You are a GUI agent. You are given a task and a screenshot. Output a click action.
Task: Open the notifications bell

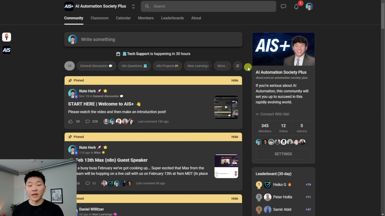pos(296,7)
